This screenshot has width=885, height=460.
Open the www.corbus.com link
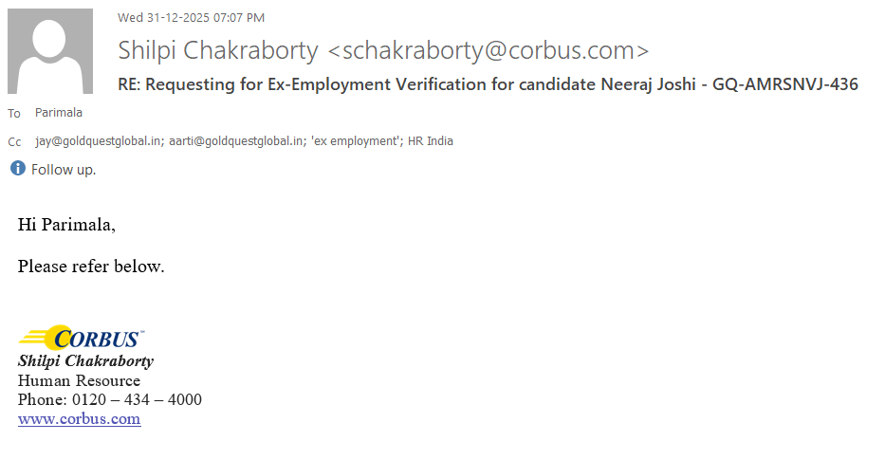click(80, 419)
